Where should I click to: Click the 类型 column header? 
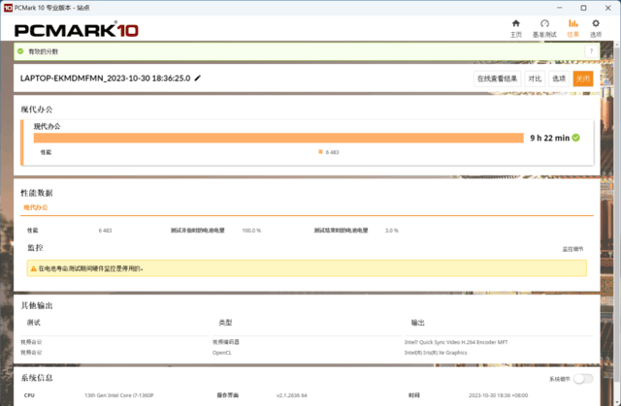click(x=225, y=323)
